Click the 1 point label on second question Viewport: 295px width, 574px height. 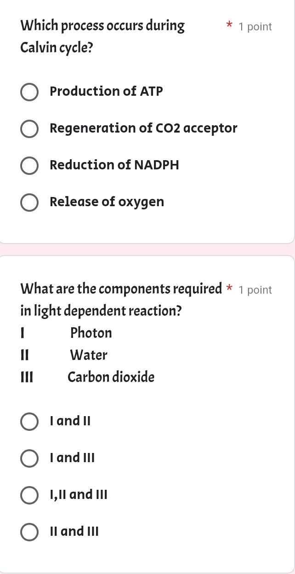pyautogui.click(x=255, y=290)
